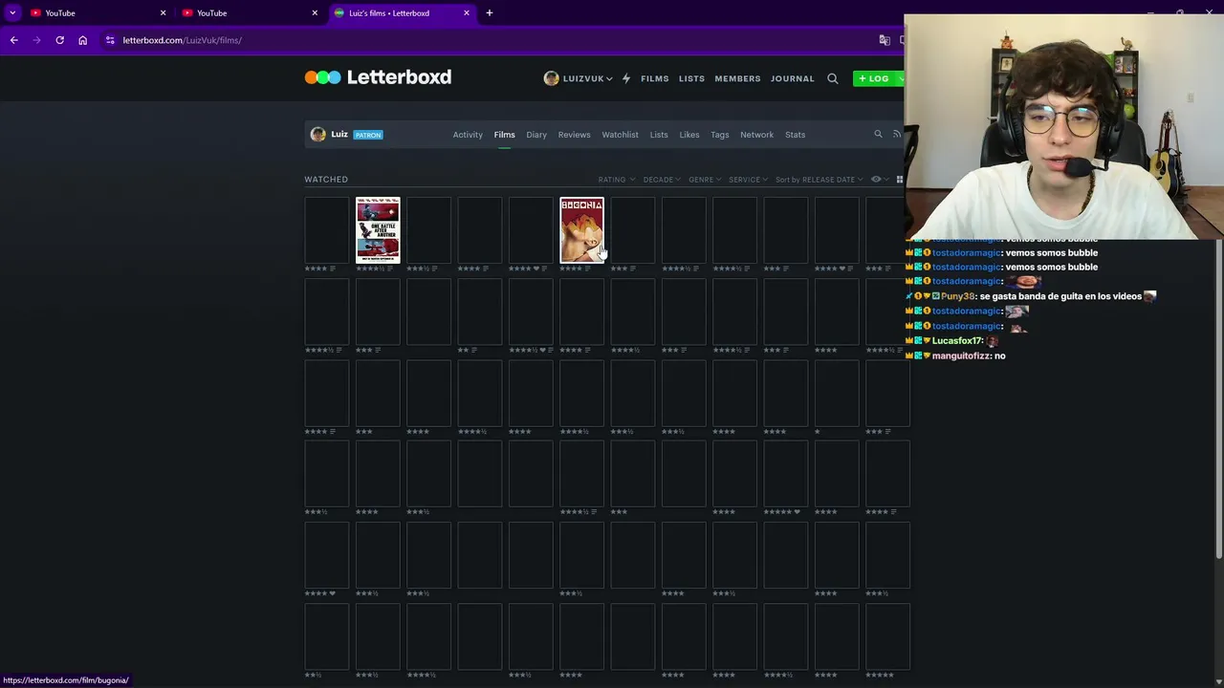Click Puny38 username in stream chat
This screenshot has height=688, width=1224.
click(958, 296)
